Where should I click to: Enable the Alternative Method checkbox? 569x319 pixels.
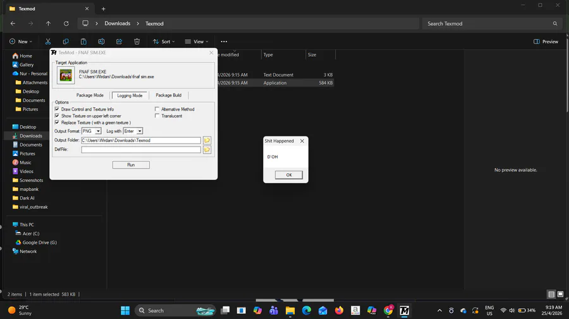pos(157,109)
